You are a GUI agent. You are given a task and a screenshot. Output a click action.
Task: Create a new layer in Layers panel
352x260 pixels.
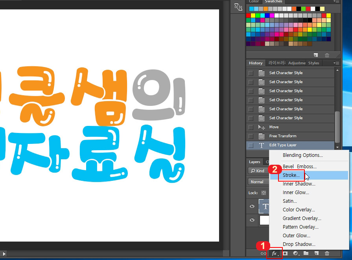click(317, 253)
